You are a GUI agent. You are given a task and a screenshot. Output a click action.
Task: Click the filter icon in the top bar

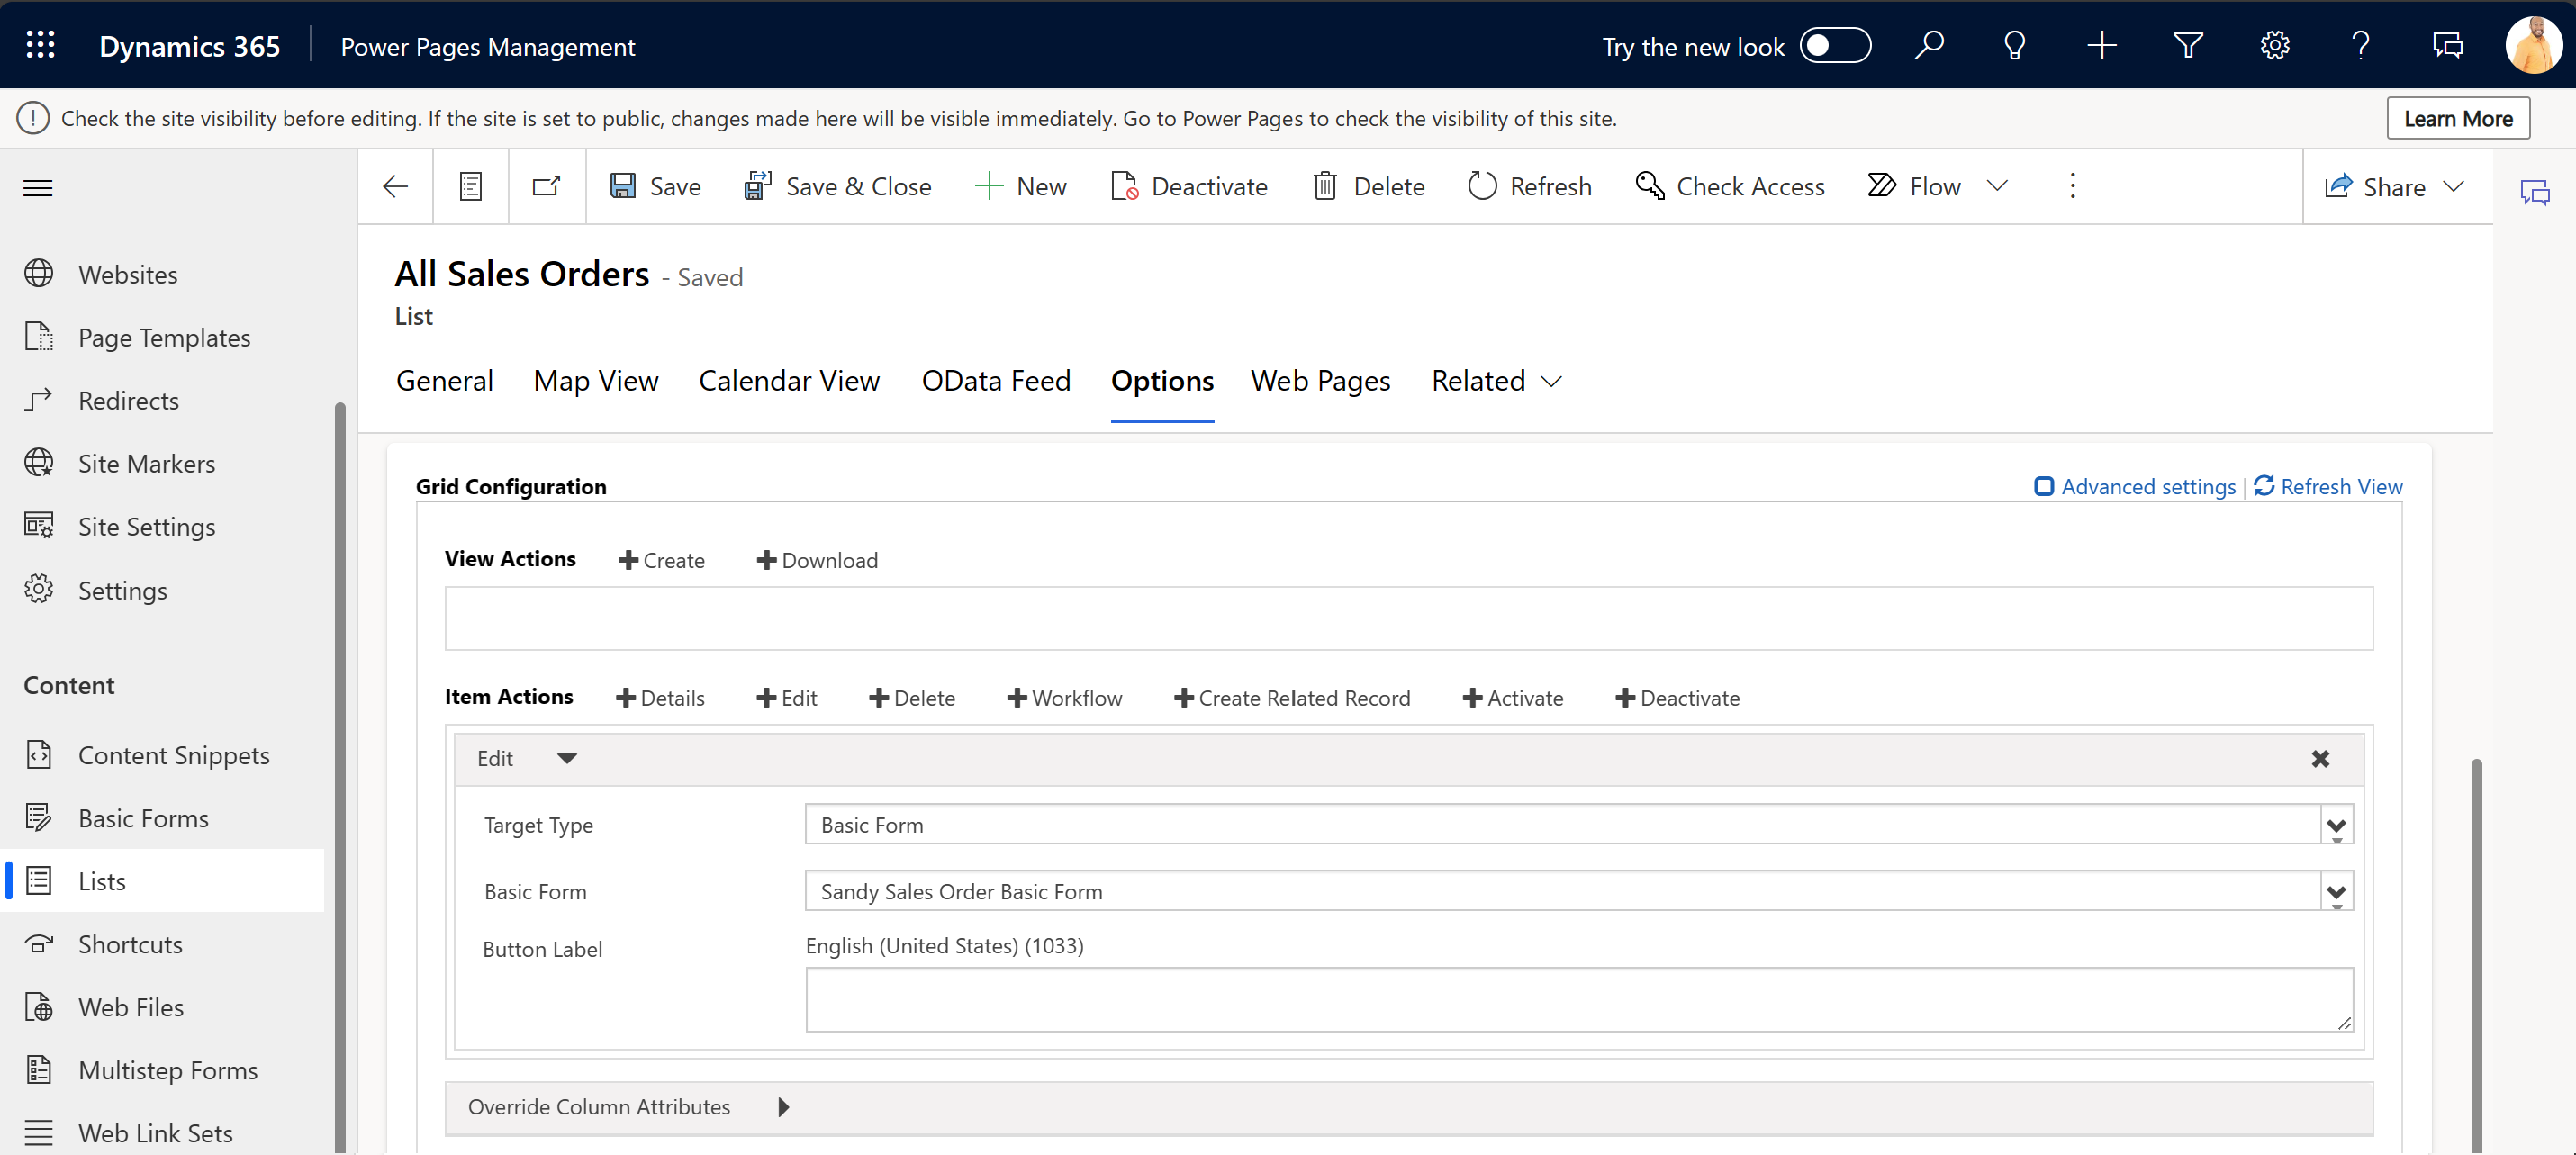pyautogui.click(x=2188, y=45)
